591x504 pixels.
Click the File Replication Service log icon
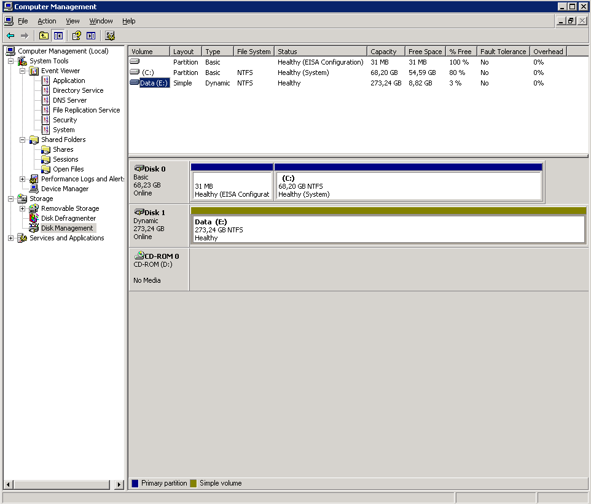45,110
